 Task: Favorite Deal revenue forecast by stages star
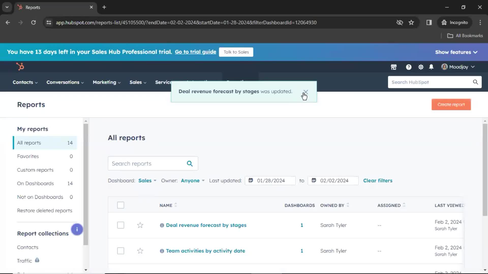tap(140, 225)
